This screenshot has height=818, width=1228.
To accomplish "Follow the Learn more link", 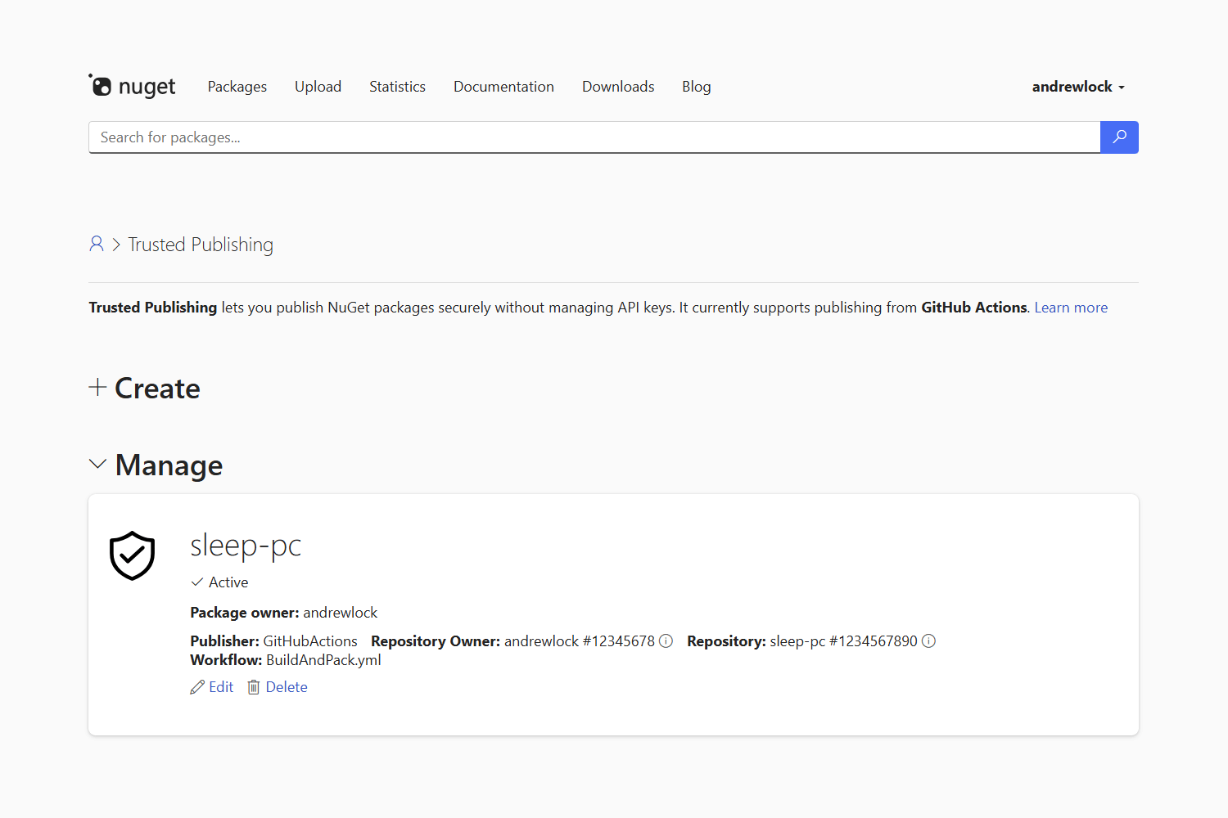I will click(1070, 308).
